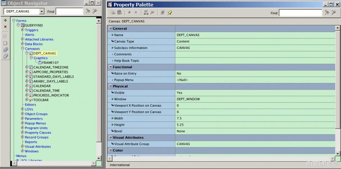Screen dimensions: 341x169
Task: Click the Expand All icon in navigator sidebar
Action: [x=5, y=50]
